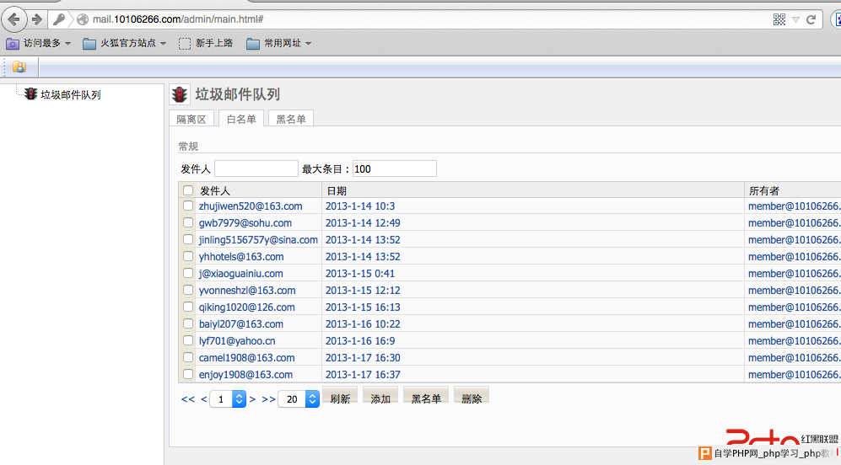This screenshot has height=465, width=841.
Task: Click sender yhhotels@163.com
Action: (241, 257)
